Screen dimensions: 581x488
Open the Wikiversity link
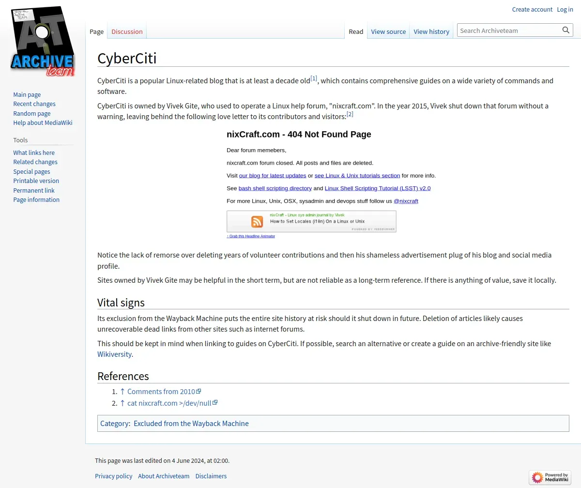pyautogui.click(x=114, y=354)
